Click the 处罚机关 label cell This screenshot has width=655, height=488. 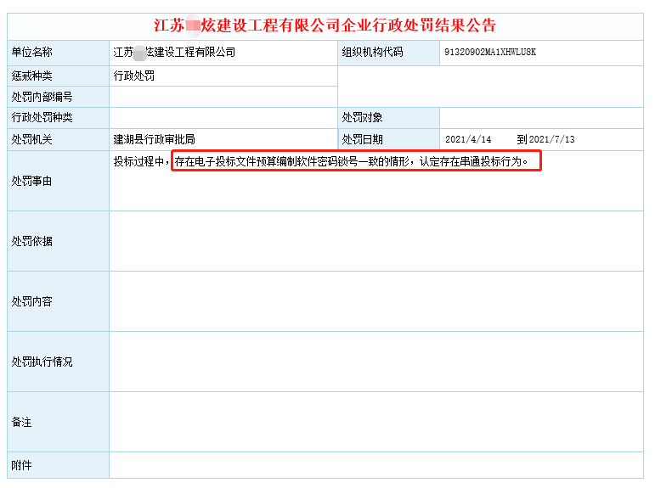pyautogui.click(x=31, y=140)
